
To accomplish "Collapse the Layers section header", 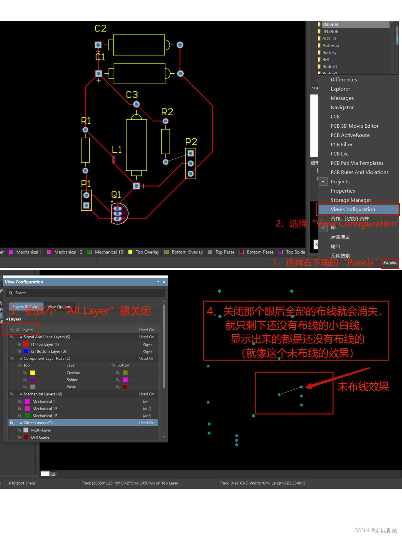I will 7,319.
